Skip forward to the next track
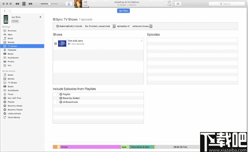This screenshot has width=248, height=152. tap(31, 4)
